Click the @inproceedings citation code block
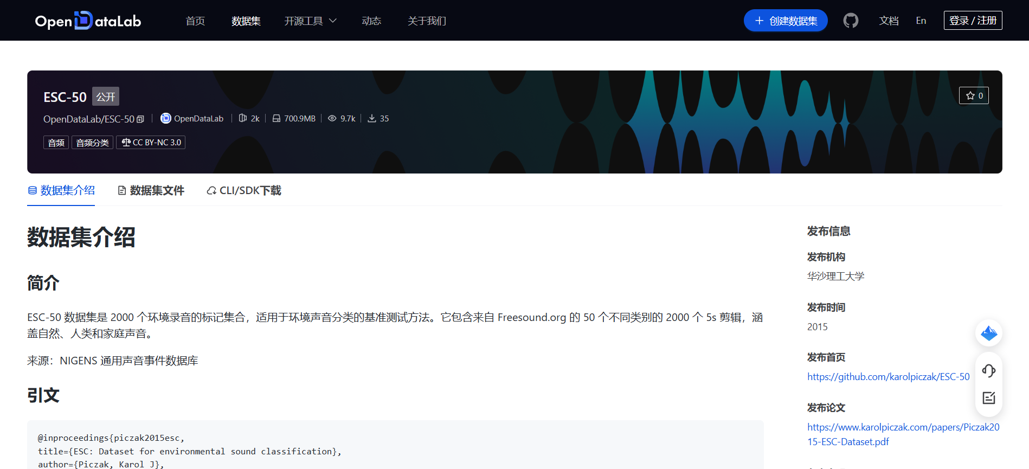Image resolution: width=1029 pixels, height=469 pixels. tap(395, 445)
